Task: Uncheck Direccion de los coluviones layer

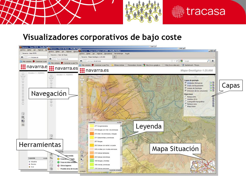Action: 186,90
